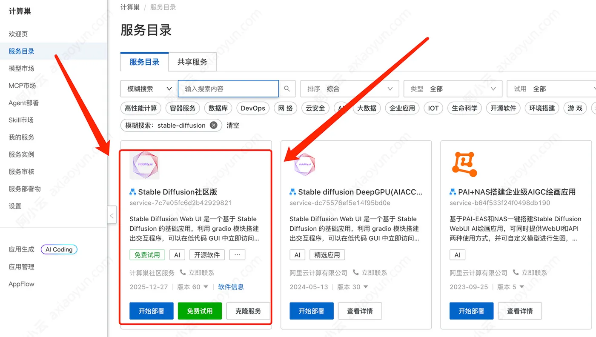
Task: Click the Stable diffusion DeepGPU logo
Action: click(305, 164)
